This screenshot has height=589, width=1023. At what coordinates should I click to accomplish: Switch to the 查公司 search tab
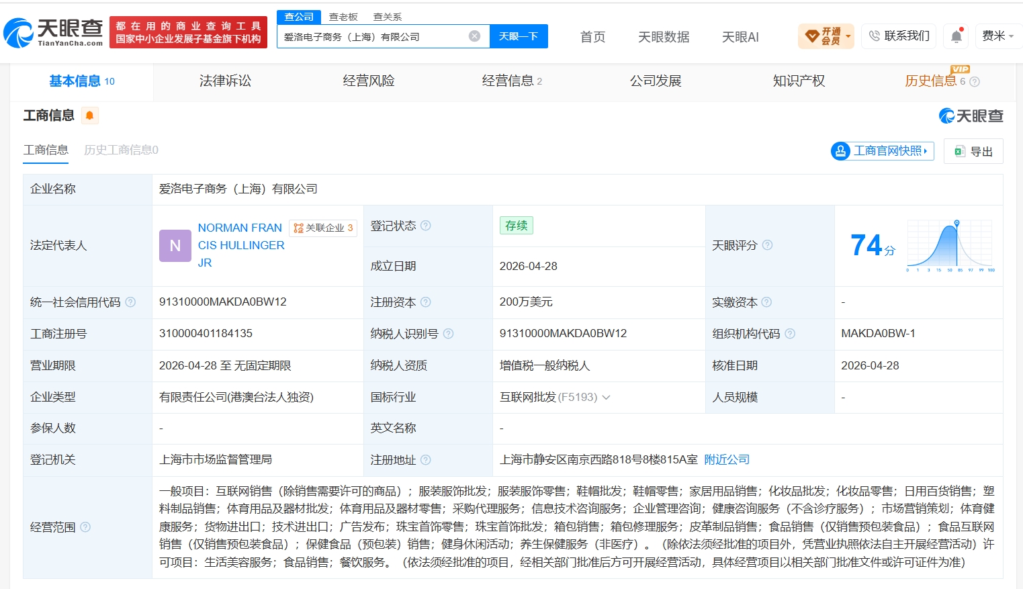tap(299, 17)
